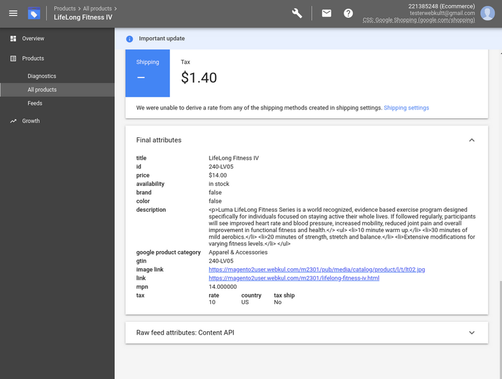Open Growth label in sidebar
502x379 pixels.
(x=31, y=121)
